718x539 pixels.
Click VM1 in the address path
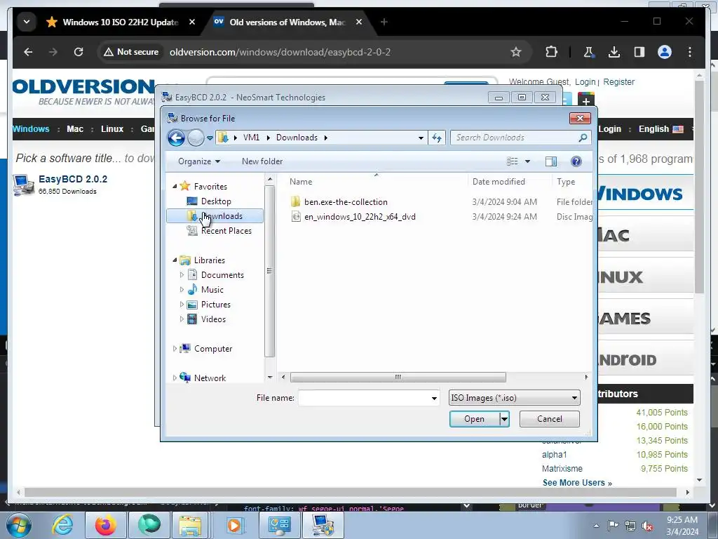coord(251,138)
